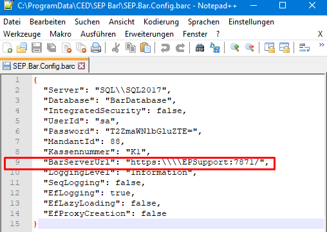Image resolution: width=327 pixels, height=232 pixels.
Task: Print the current document
Action: (96, 48)
